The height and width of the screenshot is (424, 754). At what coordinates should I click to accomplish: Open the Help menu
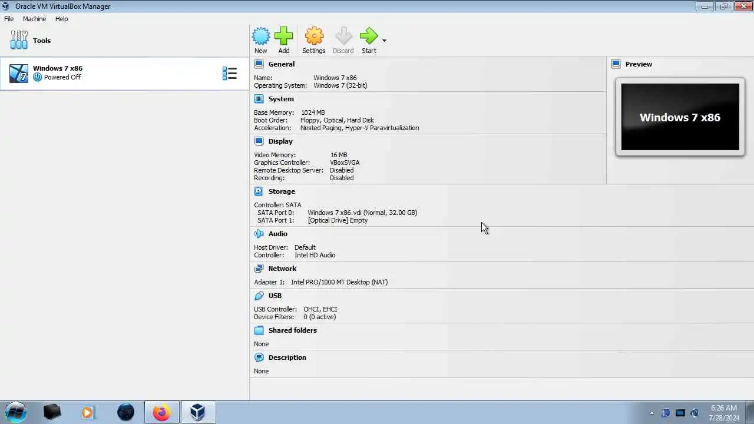point(62,19)
